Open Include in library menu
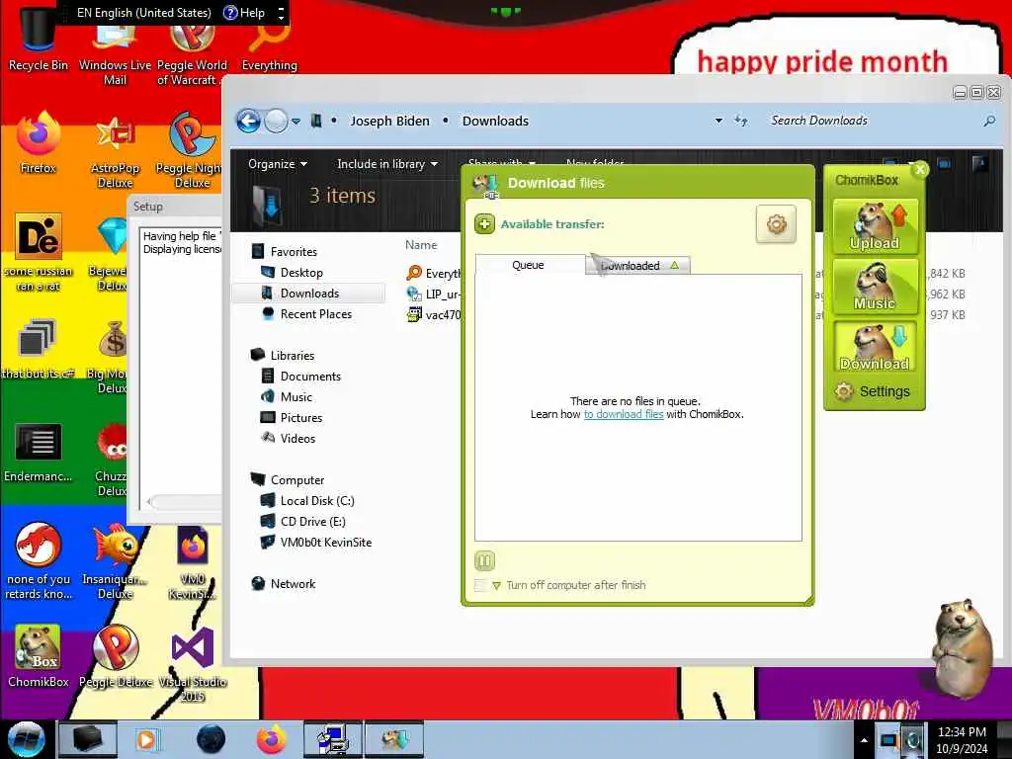 (387, 164)
